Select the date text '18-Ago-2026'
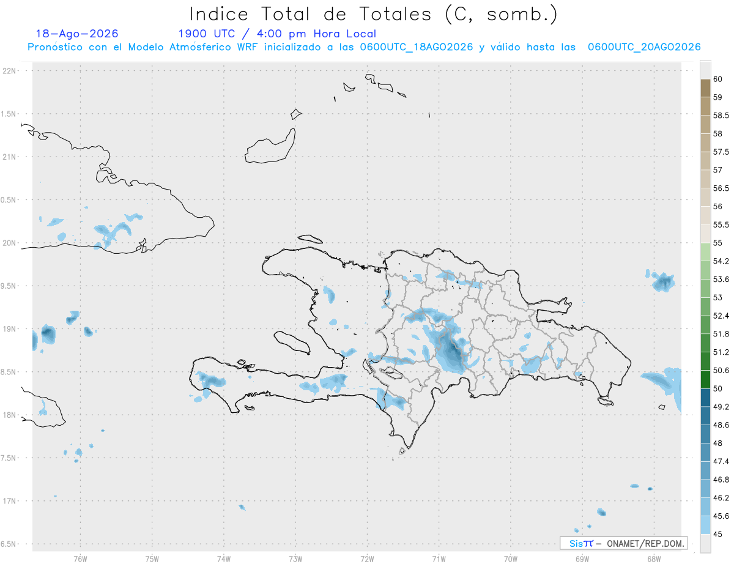The width and height of the screenshot is (734, 567). (x=77, y=34)
